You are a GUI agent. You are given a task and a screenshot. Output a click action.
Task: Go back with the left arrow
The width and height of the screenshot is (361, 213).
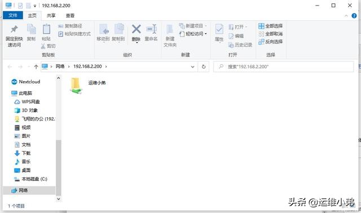10,66
